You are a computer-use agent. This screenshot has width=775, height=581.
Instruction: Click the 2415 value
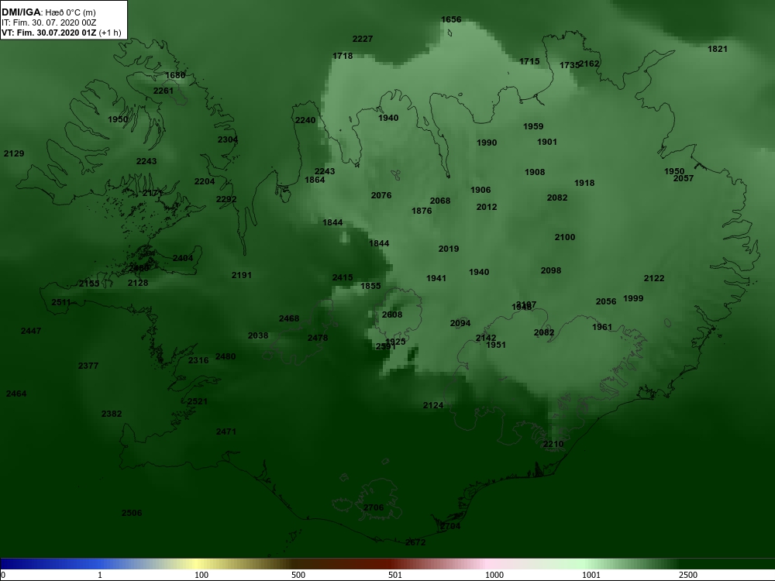pyautogui.click(x=343, y=277)
